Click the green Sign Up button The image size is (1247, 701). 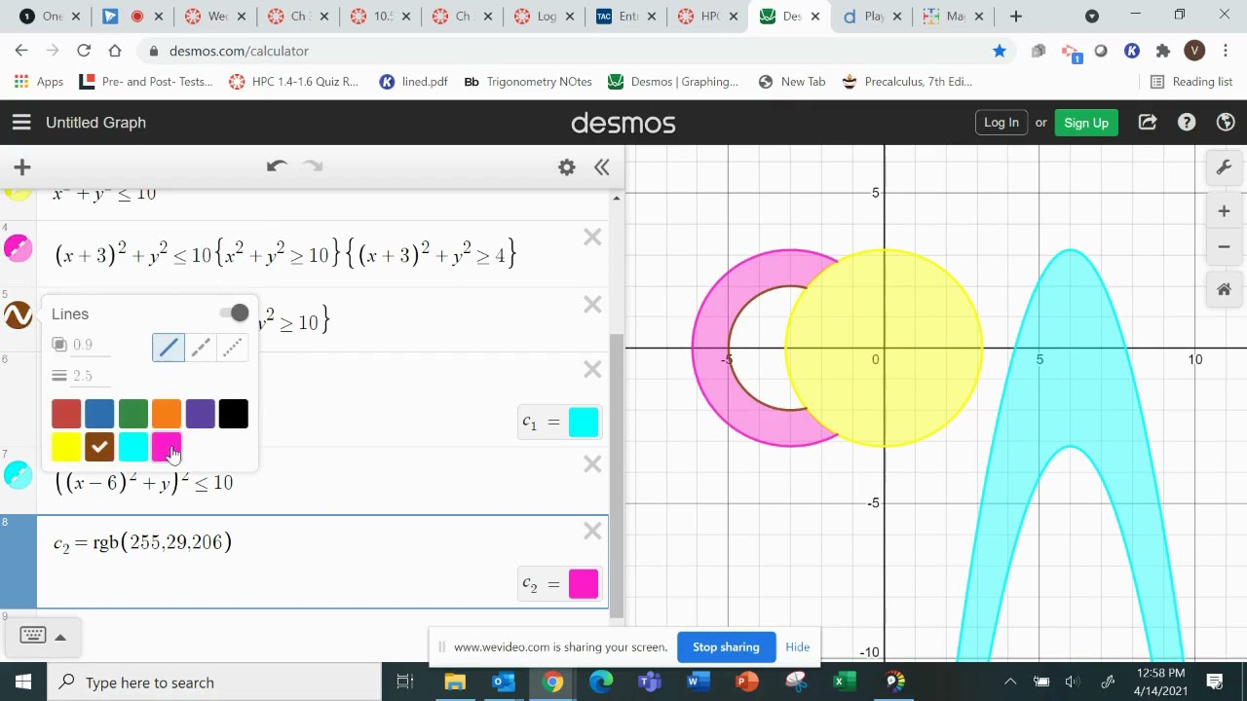point(1086,123)
